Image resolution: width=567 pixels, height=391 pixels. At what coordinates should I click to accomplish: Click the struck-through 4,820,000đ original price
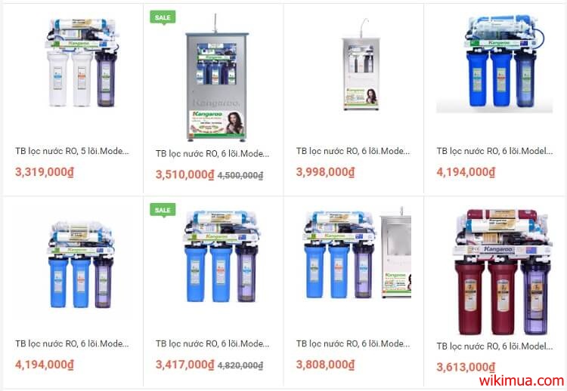240,366
